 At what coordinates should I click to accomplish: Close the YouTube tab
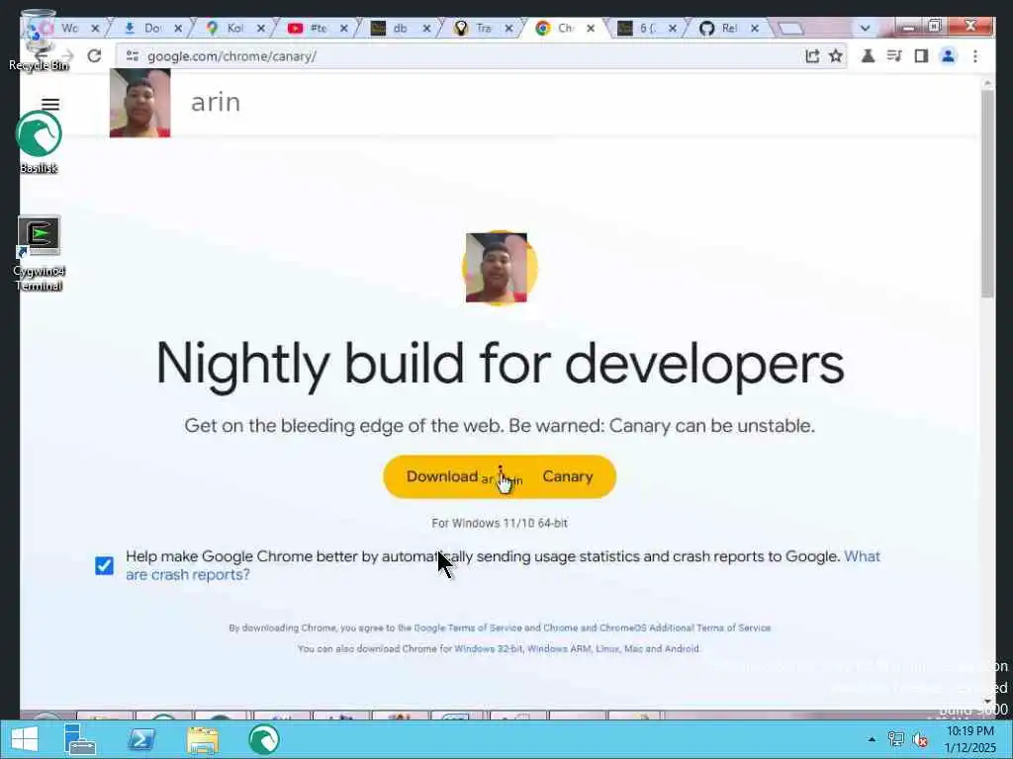(343, 28)
